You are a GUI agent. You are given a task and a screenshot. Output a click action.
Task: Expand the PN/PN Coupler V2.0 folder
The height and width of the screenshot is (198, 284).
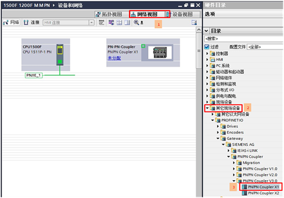(x=234, y=175)
